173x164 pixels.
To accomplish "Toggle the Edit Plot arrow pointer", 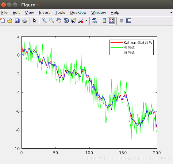I will coord(35,21).
